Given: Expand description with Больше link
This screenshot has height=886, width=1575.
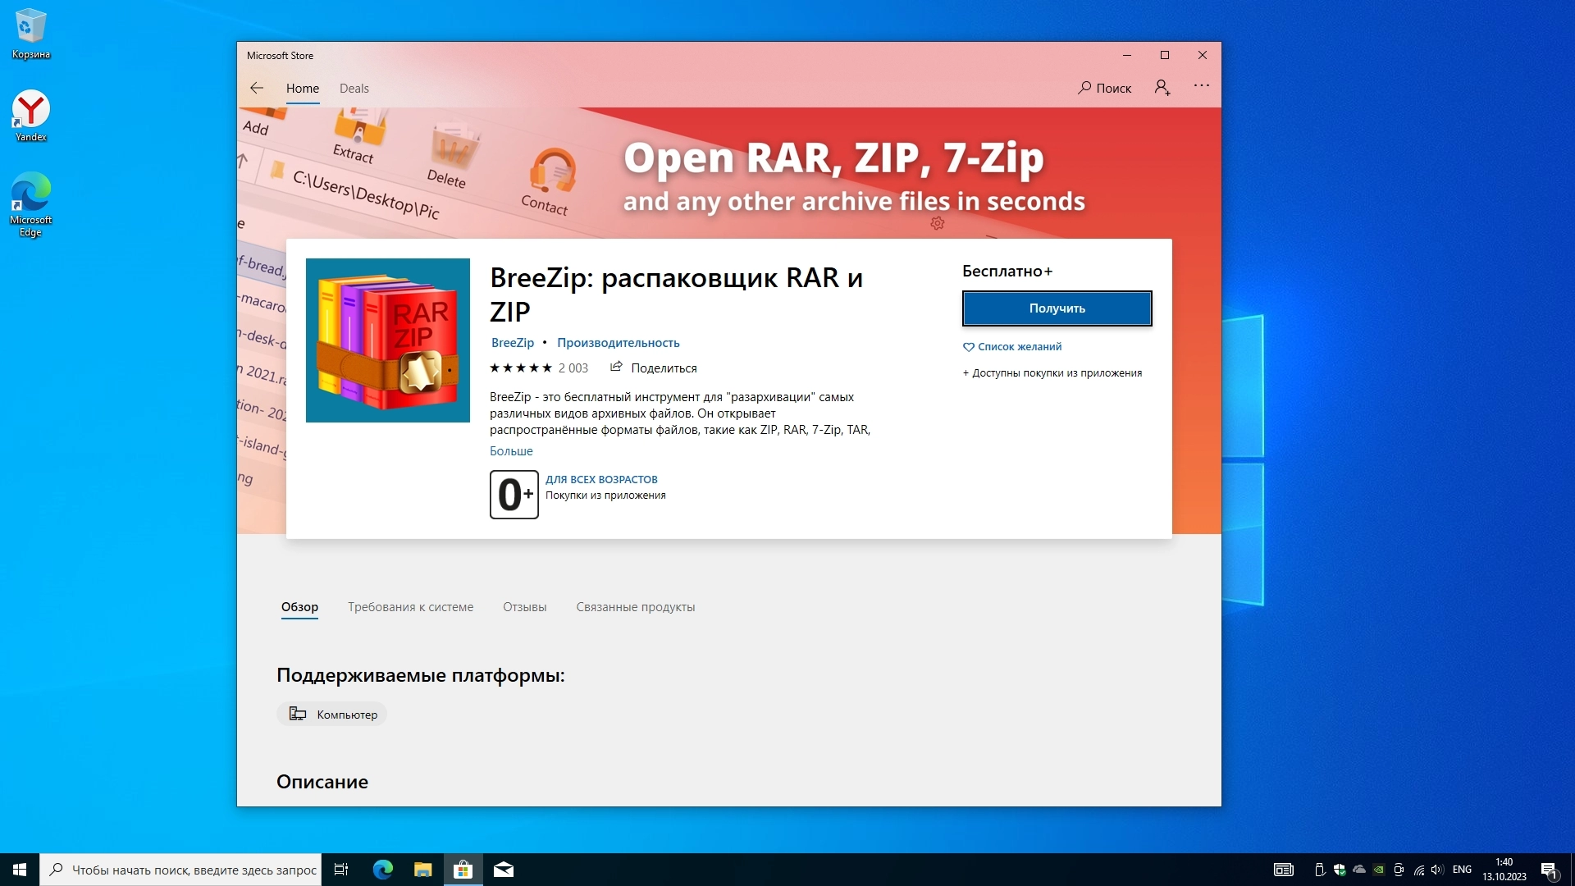Looking at the screenshot, I should click(511, 451).
